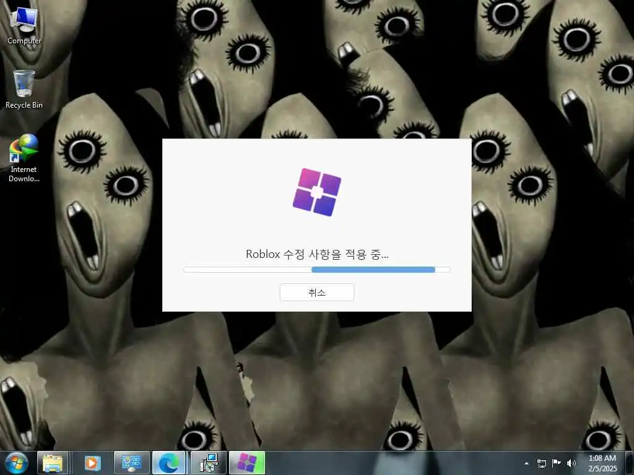Open the network status tray icon
Viewport: 634px width, 475px height.
pos(541,463)
